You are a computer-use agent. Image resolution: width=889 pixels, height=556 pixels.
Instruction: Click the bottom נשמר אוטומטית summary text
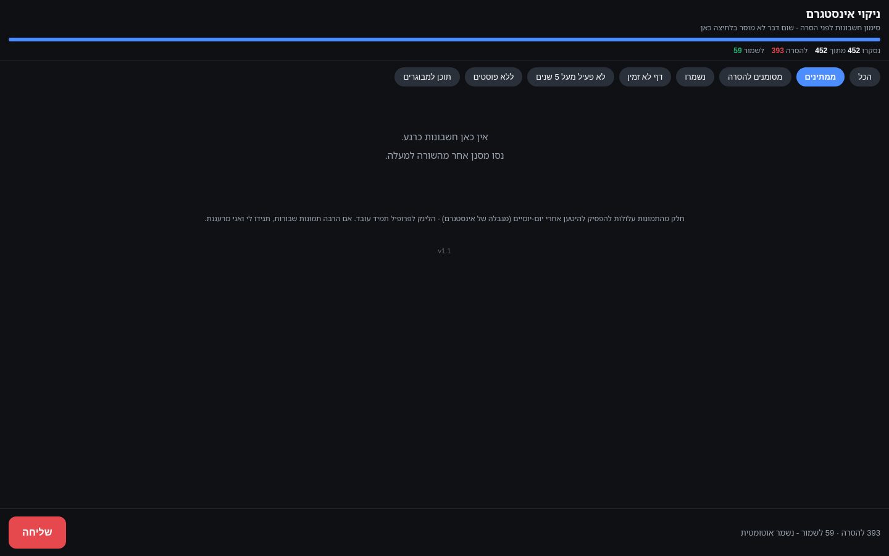[811, 533]
